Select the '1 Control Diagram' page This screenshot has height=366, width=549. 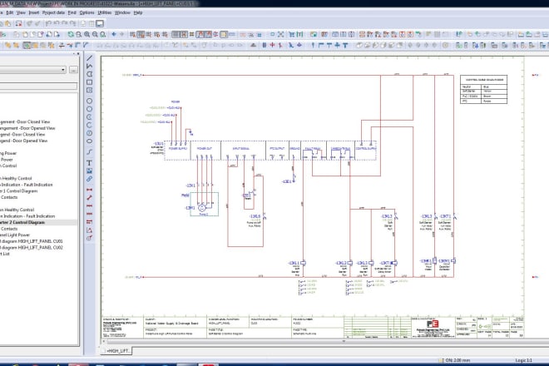click(19, 190)
